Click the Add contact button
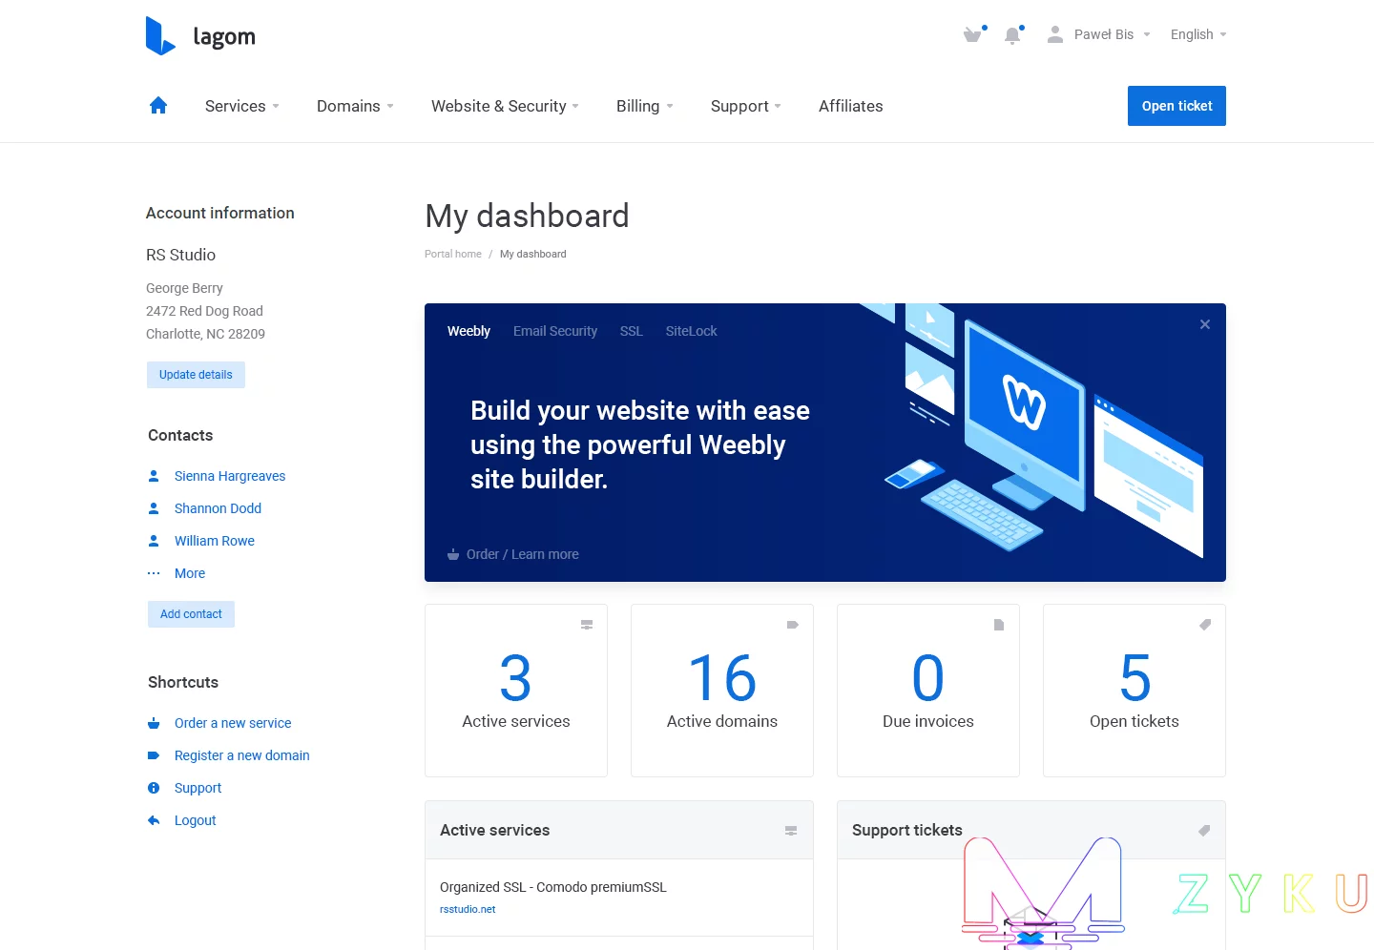 [x=191, y=614]
